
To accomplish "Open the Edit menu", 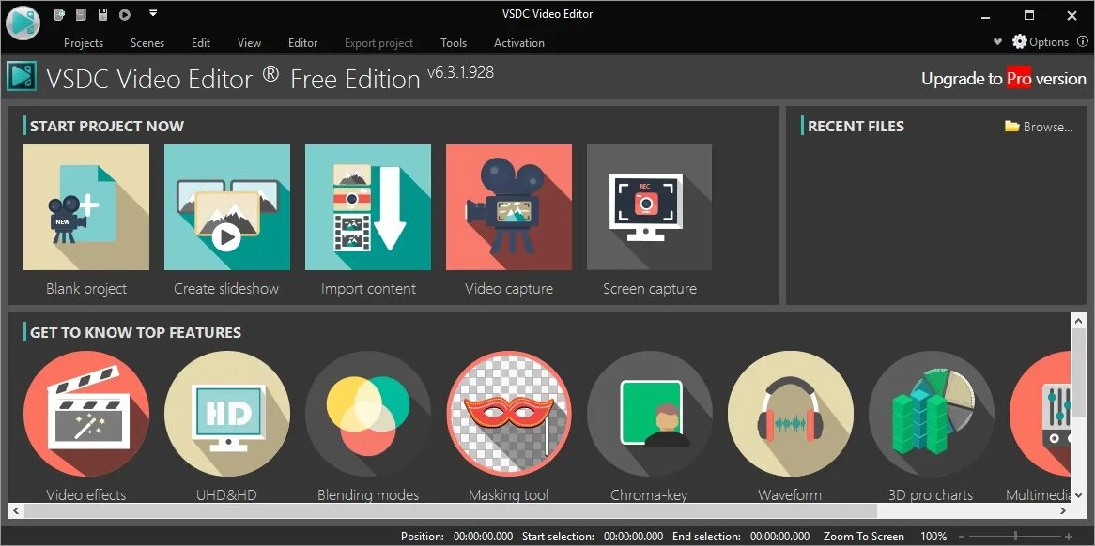I will click(200, 42).
